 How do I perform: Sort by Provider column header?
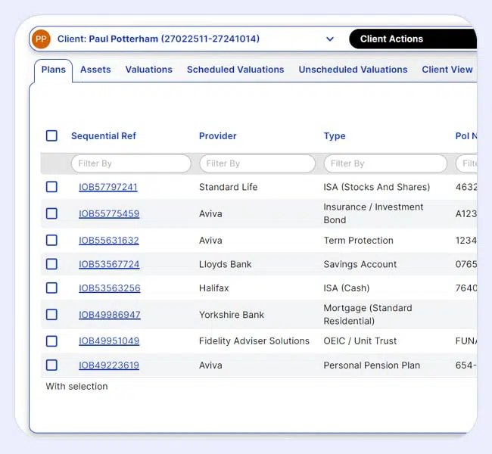click(218, 136)
